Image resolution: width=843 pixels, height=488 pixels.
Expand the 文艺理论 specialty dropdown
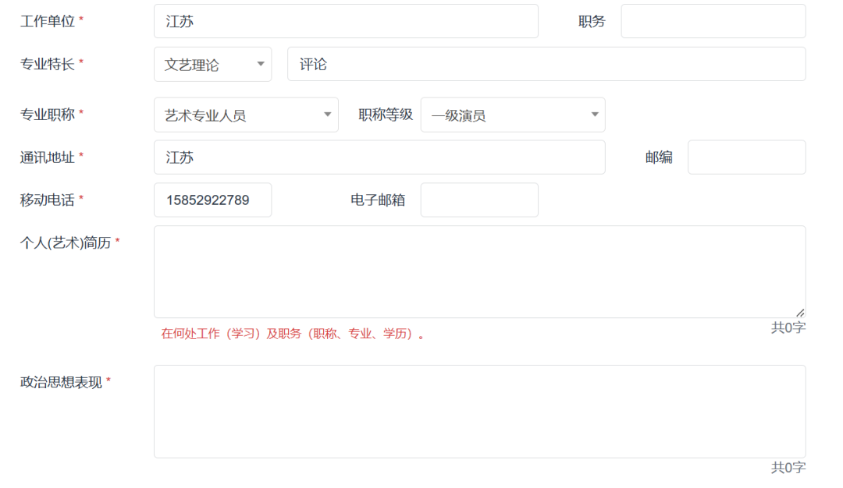click(x=212, y=65)
